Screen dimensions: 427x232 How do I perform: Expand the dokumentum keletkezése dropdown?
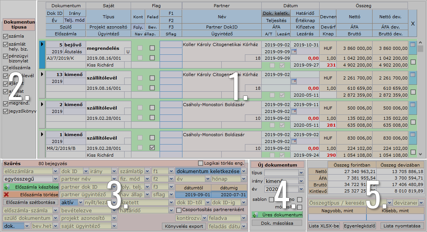(244, 172)
